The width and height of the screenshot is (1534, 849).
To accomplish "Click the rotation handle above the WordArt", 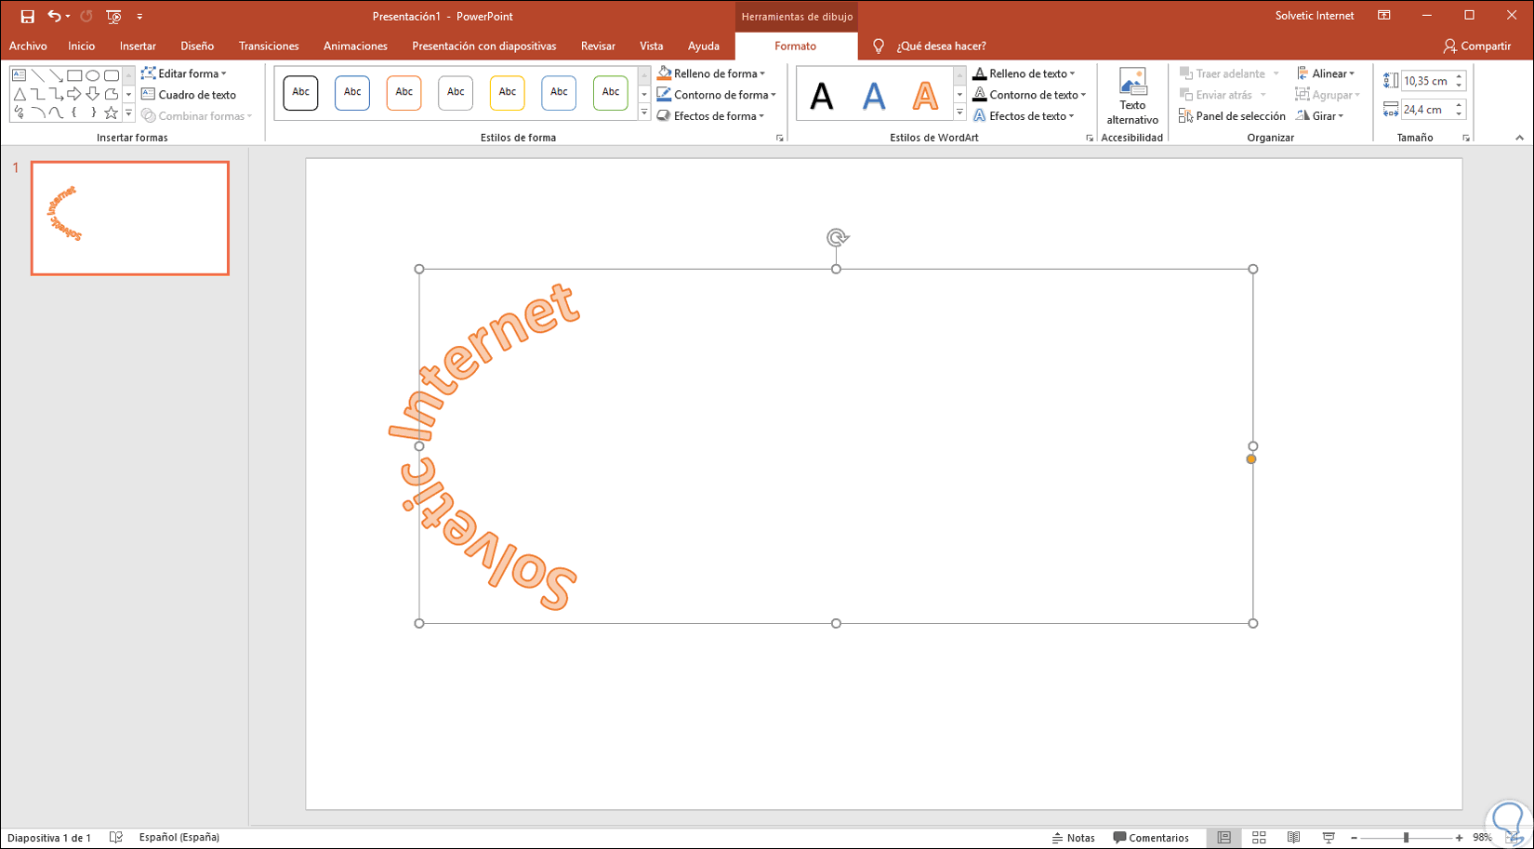I will tap(837, 238).
